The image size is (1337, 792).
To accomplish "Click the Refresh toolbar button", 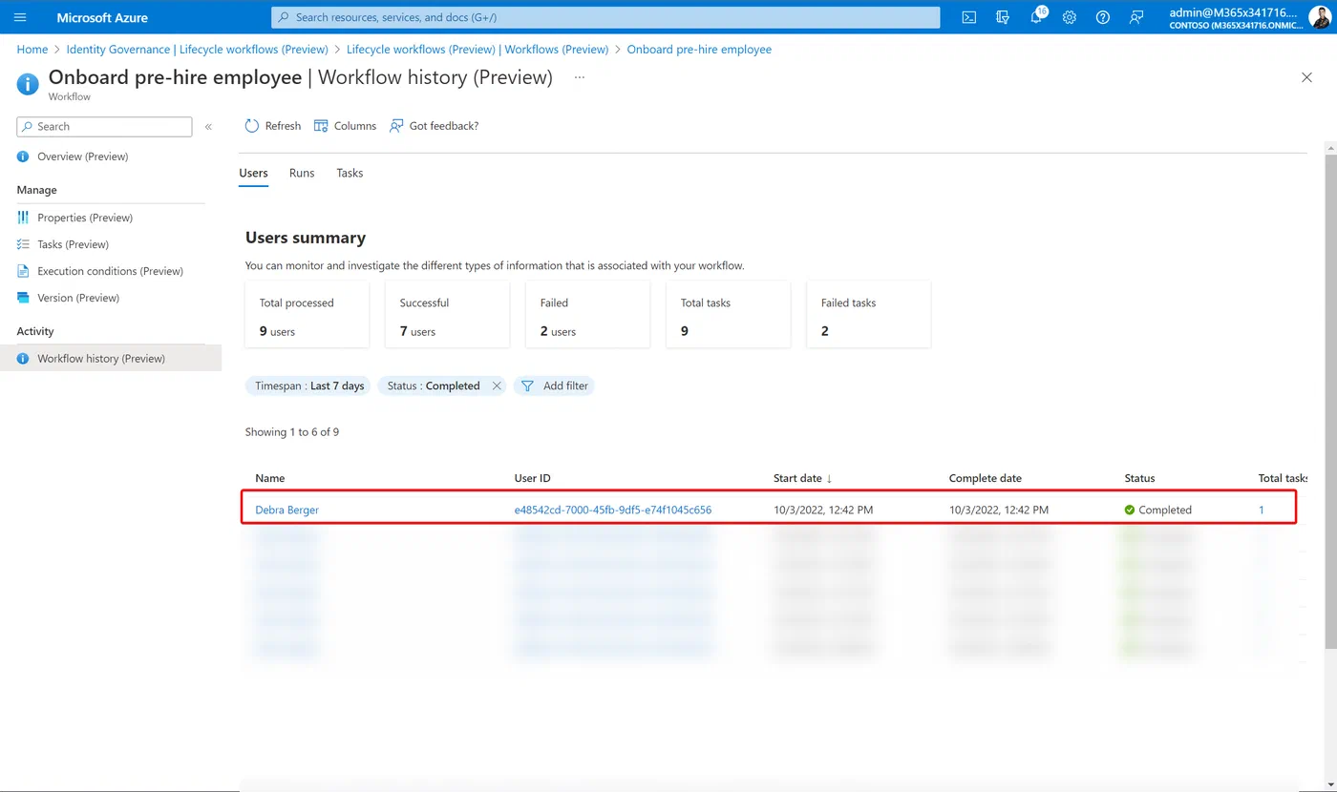I will pyautogui.click(x=273, y=126).
